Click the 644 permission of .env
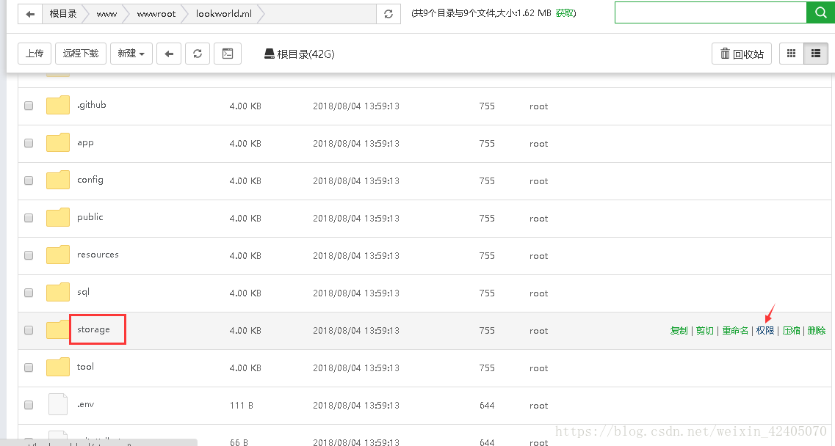 (x=487, y=406)
